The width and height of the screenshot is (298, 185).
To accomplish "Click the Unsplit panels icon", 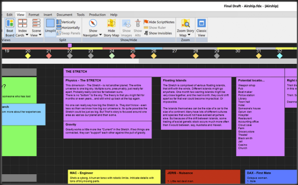I will 50,27.
